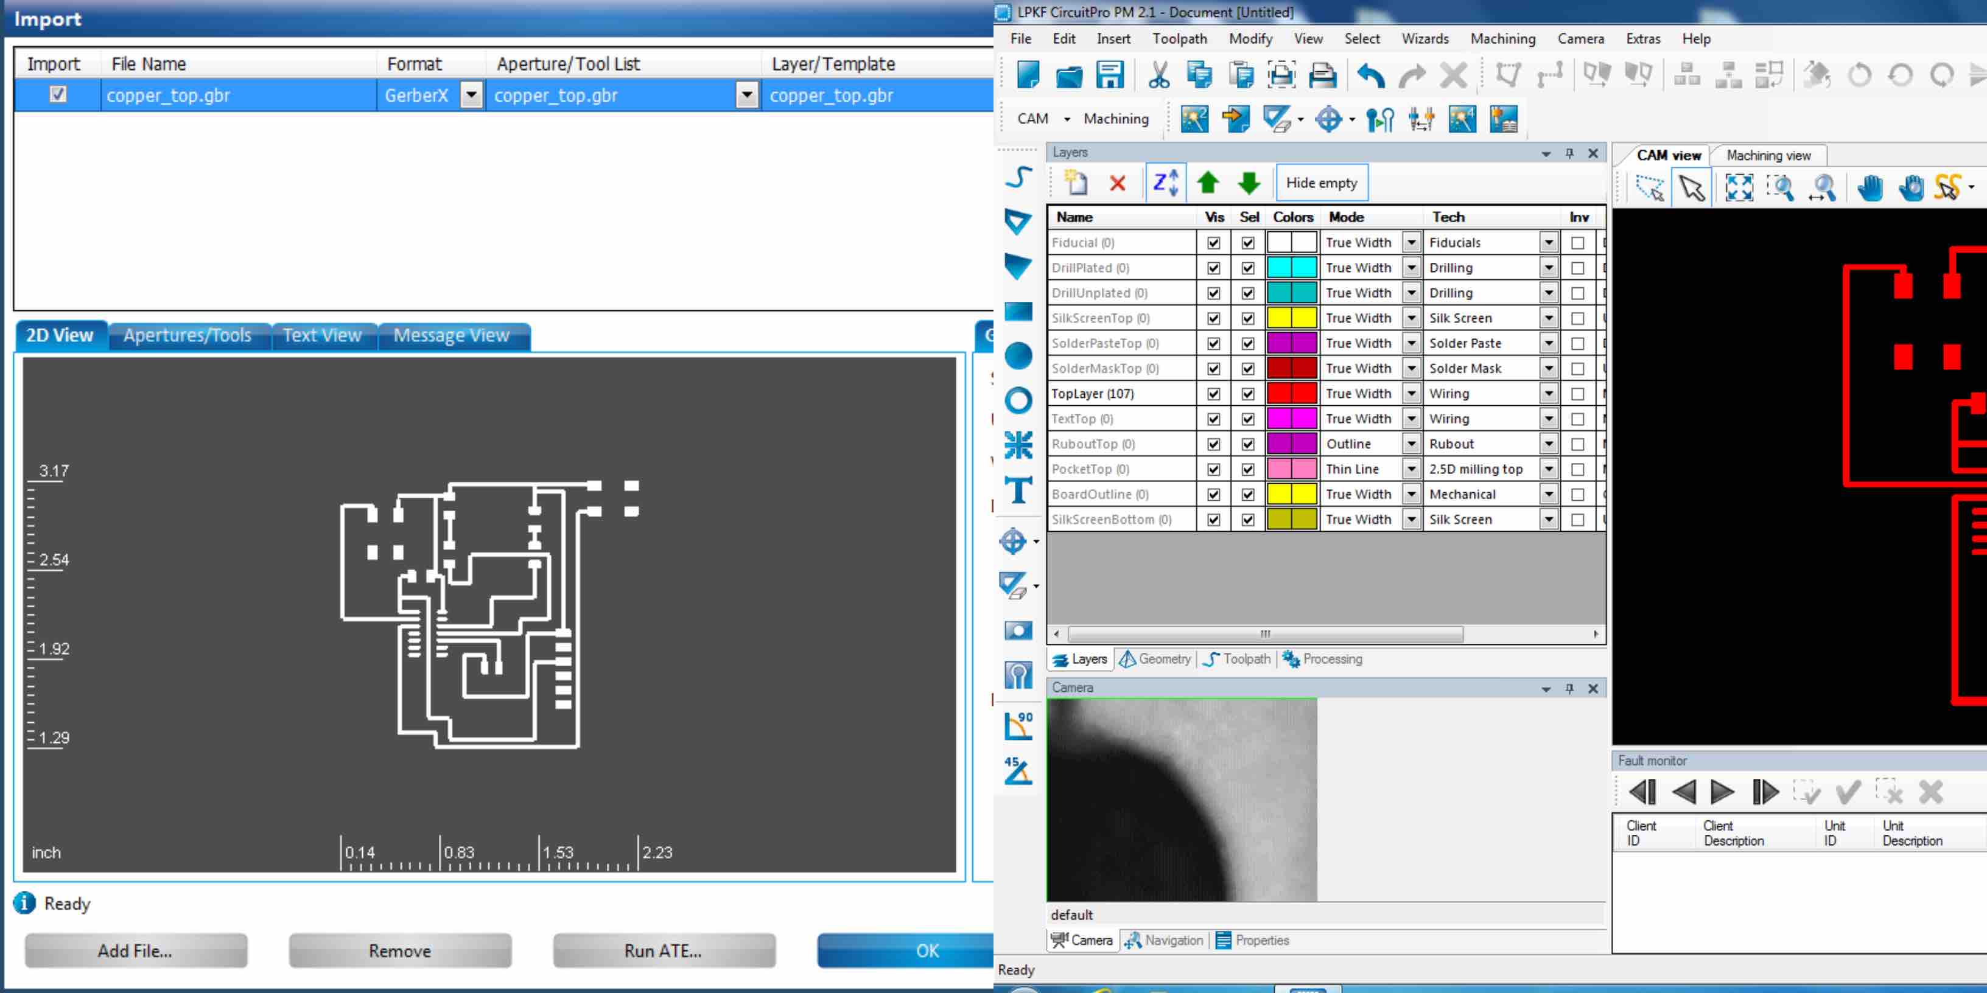
Task: Click OK to confirm the import
Action: (x=906, y=950)
